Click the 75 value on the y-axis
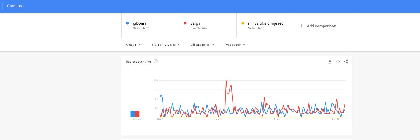Image resolution: width=420 pixels, height=140 pixels. (x=156, y=90)
